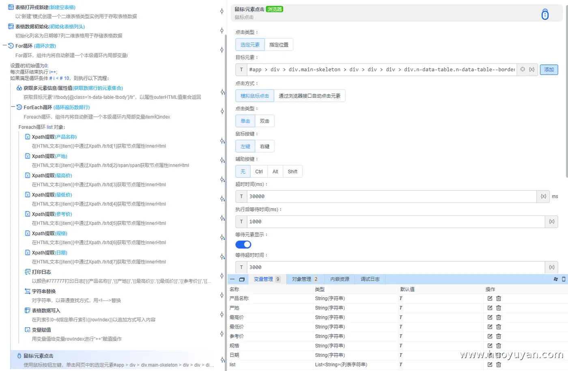568x371 pixels.
Task: Click the 超时时间 input showing 30000
Action: (x=392, y=196)
